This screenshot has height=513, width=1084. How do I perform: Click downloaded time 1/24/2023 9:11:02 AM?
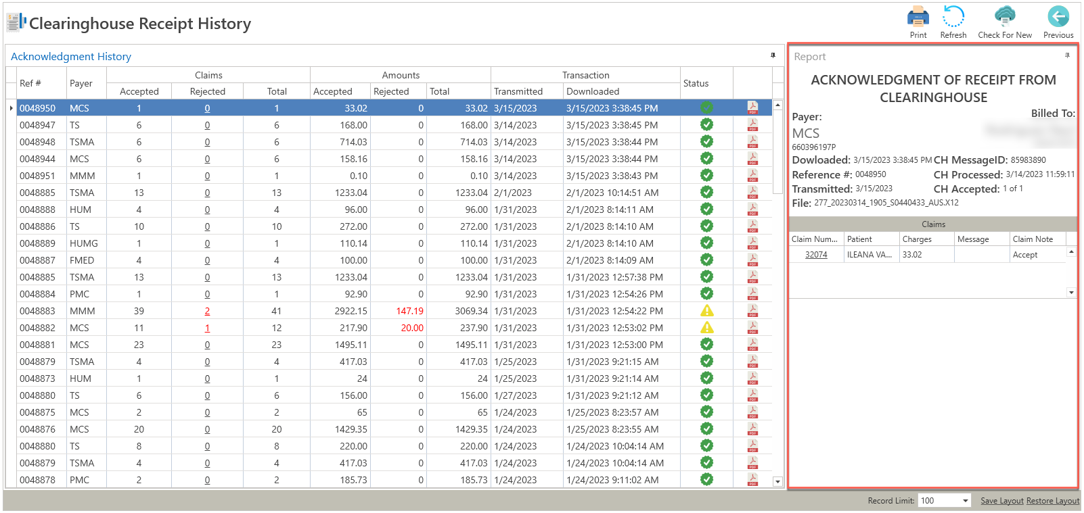point(612,480)
